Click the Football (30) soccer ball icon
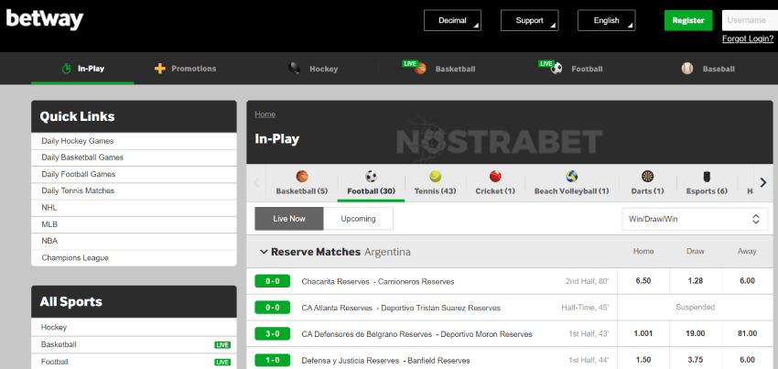This screenshot has height=369, width=778. tap(371, 177)
